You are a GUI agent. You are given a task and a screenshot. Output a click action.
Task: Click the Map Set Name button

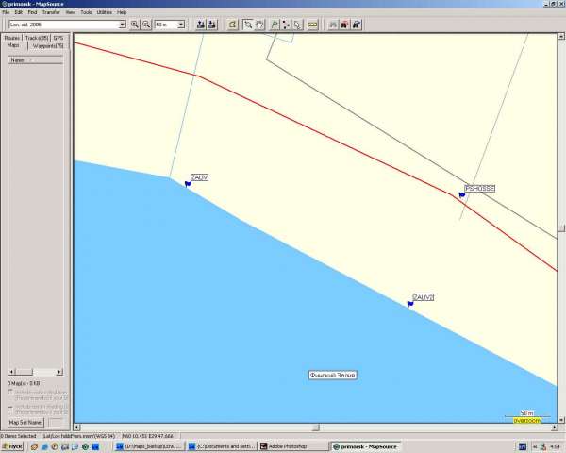[25, 422]
